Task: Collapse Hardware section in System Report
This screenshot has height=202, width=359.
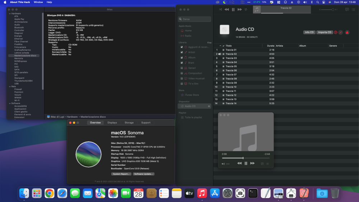Action: tap(10, 14)
